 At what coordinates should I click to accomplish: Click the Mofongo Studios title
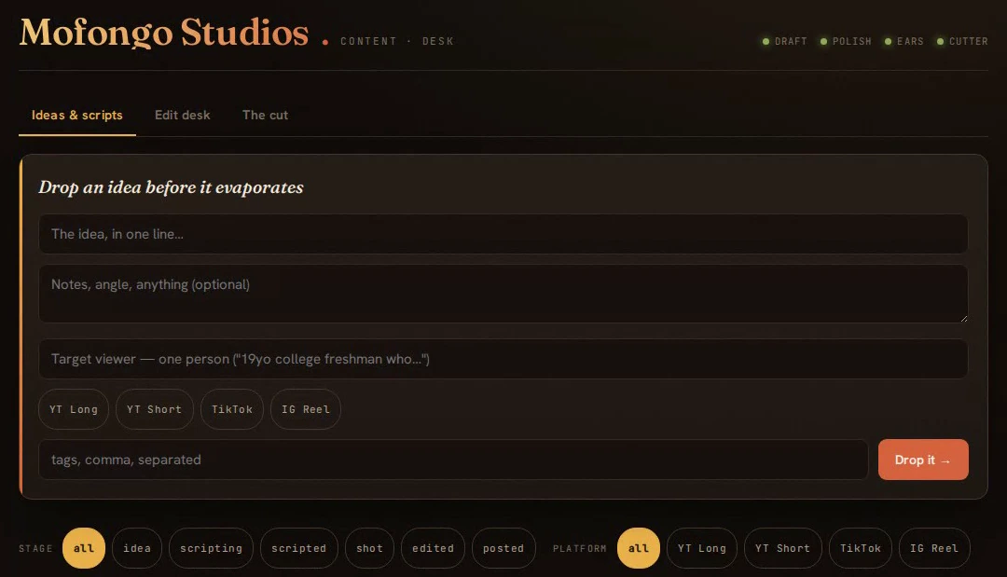pyautogui.click(x=164, y=32)
